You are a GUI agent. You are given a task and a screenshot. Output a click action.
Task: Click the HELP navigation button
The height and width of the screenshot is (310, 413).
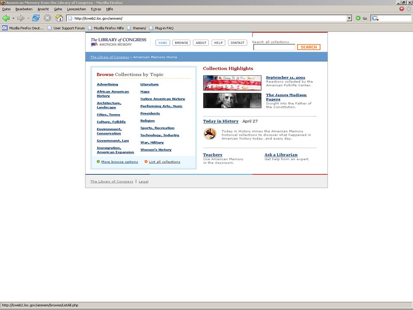click(219, 43)
